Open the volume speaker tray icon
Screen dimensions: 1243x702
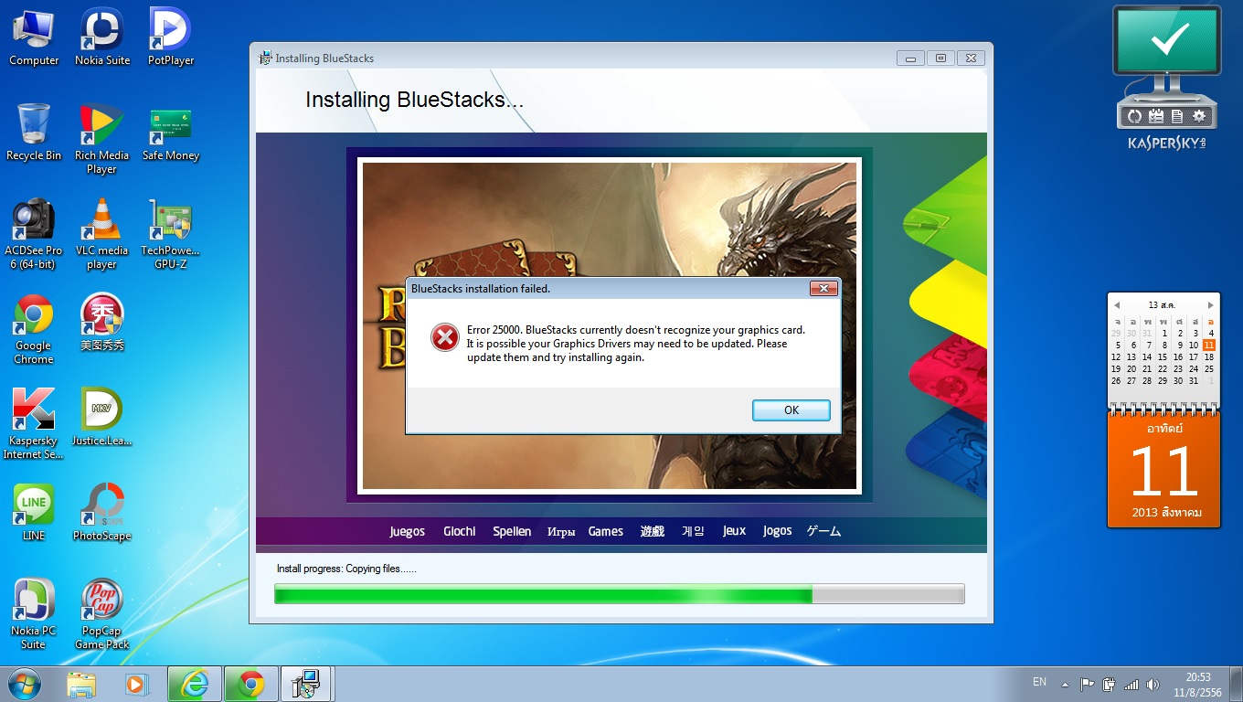coord(1153,684)
